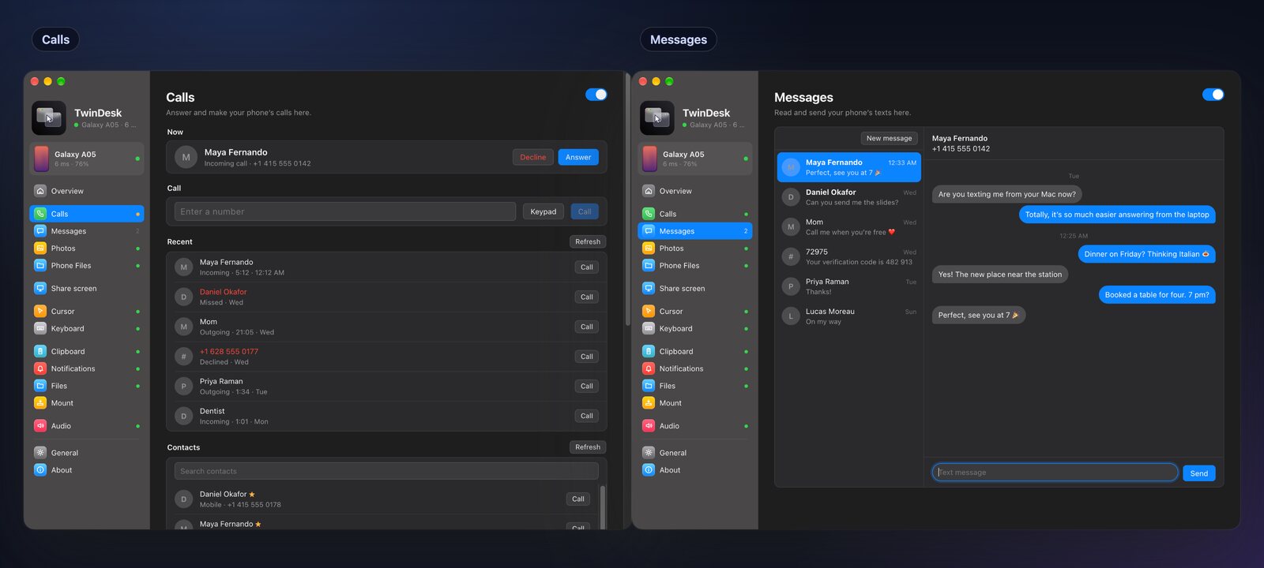This screenshot has height=568, width=1264.
Task: Send the text message
Action: 1199,473
